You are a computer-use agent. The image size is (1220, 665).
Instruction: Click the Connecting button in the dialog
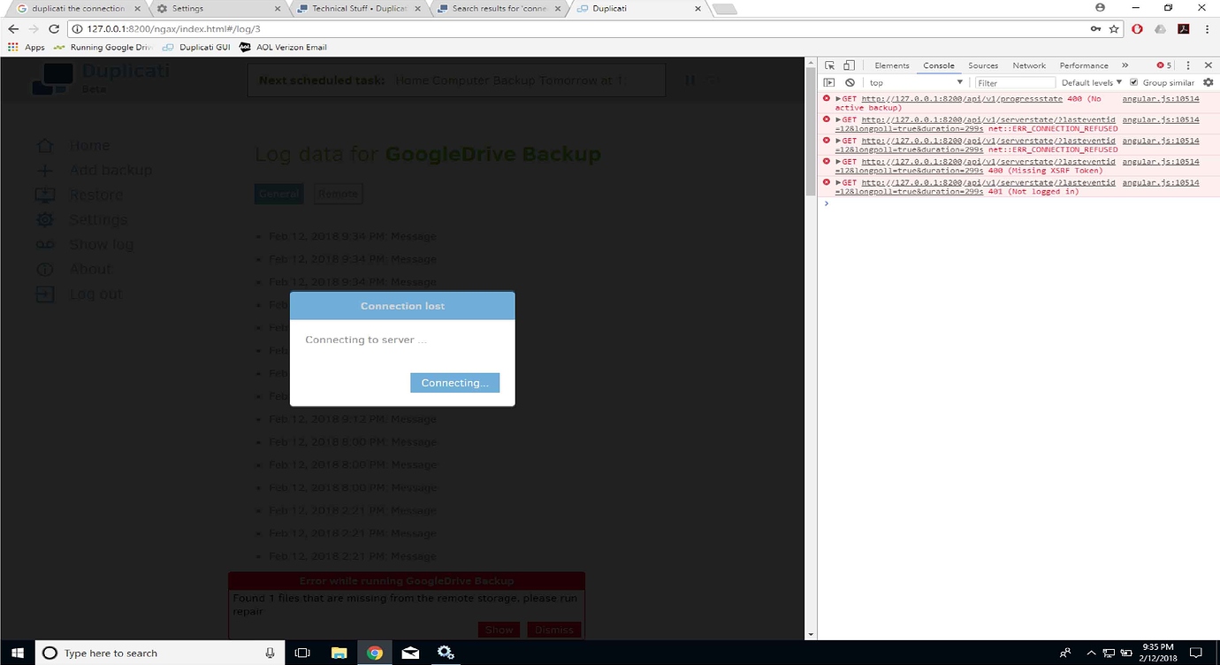tap(454, 382)
